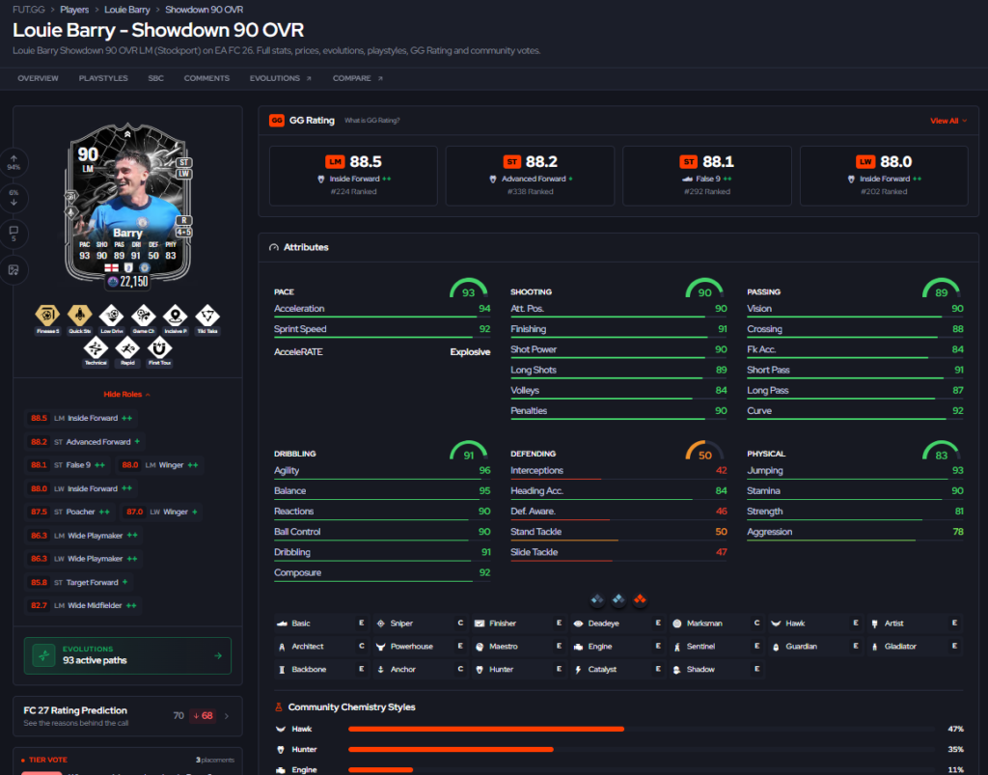Screen dimensions: 988x775
Task: Apply the Guardian chemistry style
Action: pos(816,647)
